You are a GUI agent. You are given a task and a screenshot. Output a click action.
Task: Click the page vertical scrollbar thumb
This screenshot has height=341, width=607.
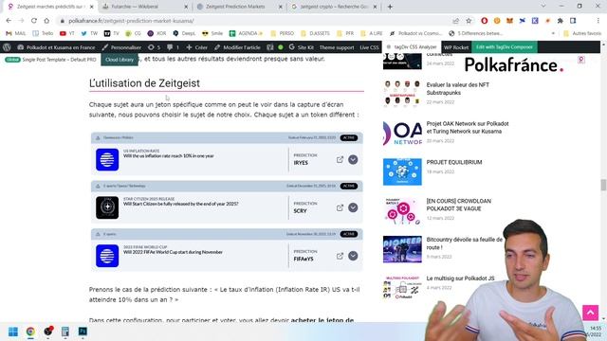[x=603, y=185]
